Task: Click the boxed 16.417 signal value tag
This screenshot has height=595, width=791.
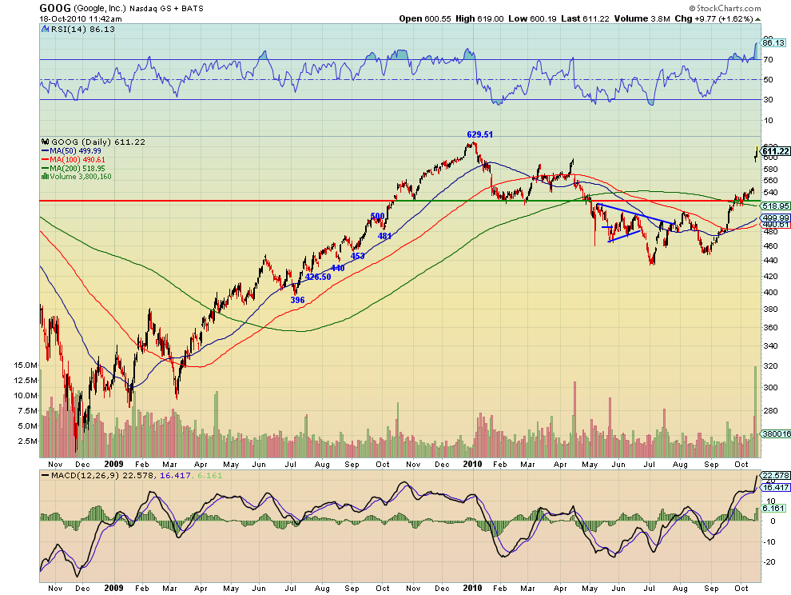Action: [x=776, y=487]
